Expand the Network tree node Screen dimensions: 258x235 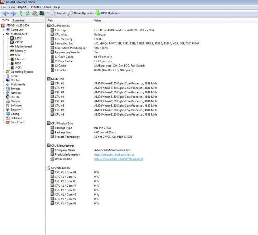[x=4, y=93]
